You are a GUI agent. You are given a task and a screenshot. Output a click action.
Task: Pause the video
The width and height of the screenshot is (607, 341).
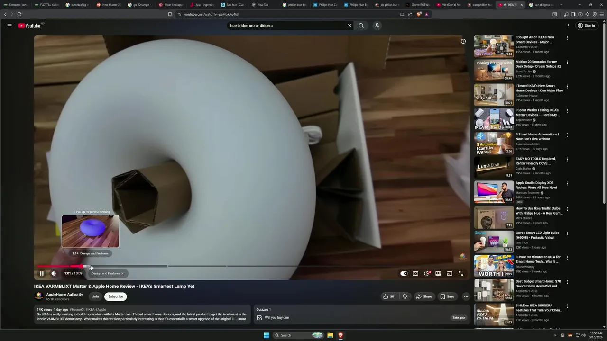click(42, 273)
